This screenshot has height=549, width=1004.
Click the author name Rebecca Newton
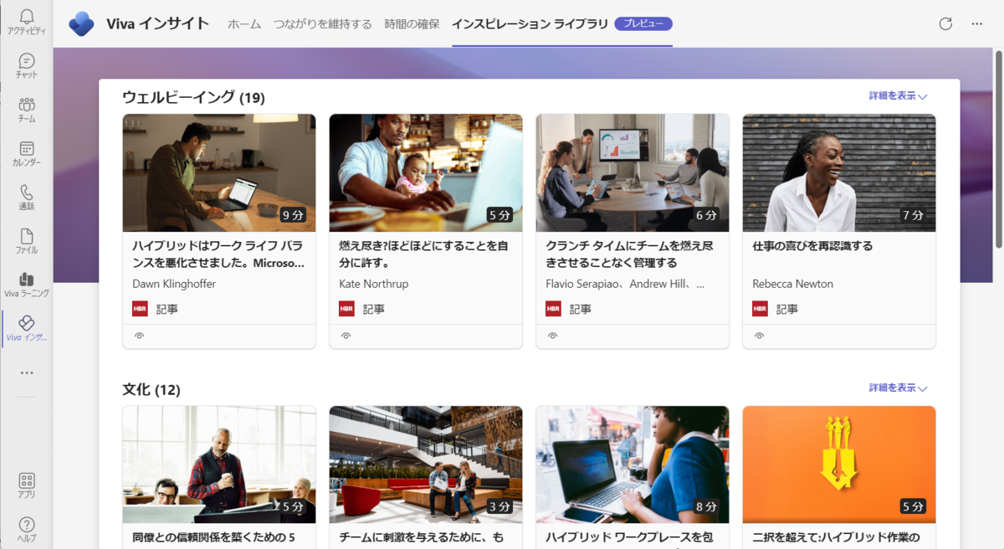793,284
